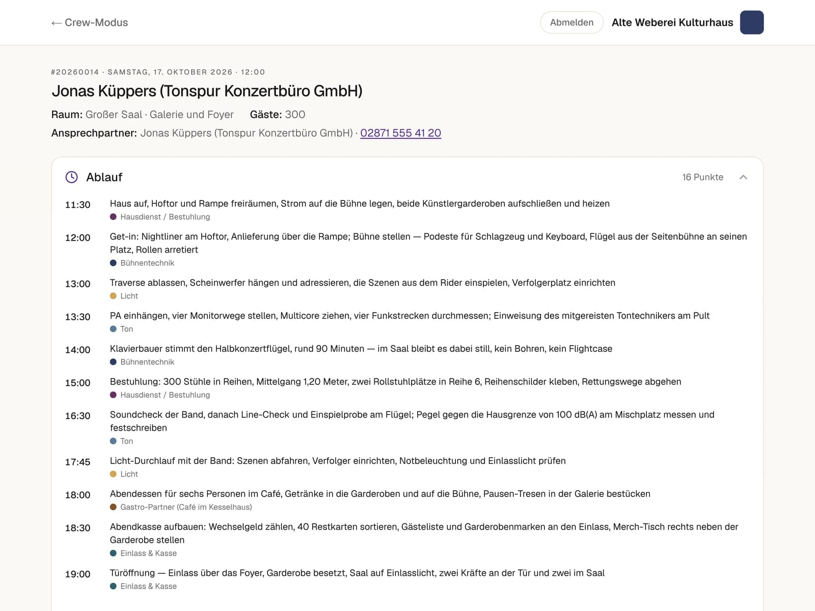
Task: Click the event number and date line #20260014
Action: point(158,72)
